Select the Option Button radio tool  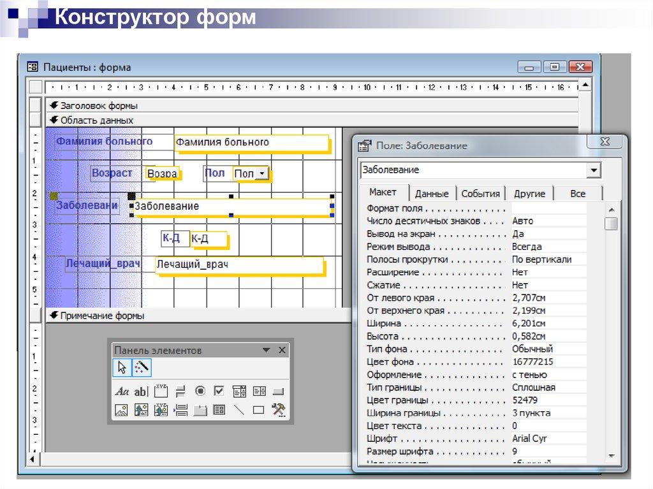click(200, 391)
